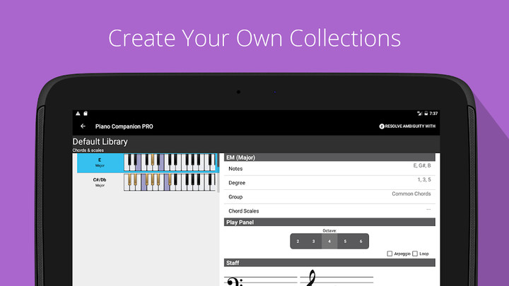Tap the C#/Db Major piano keyboard thumbnail

(x=170, y=182)
